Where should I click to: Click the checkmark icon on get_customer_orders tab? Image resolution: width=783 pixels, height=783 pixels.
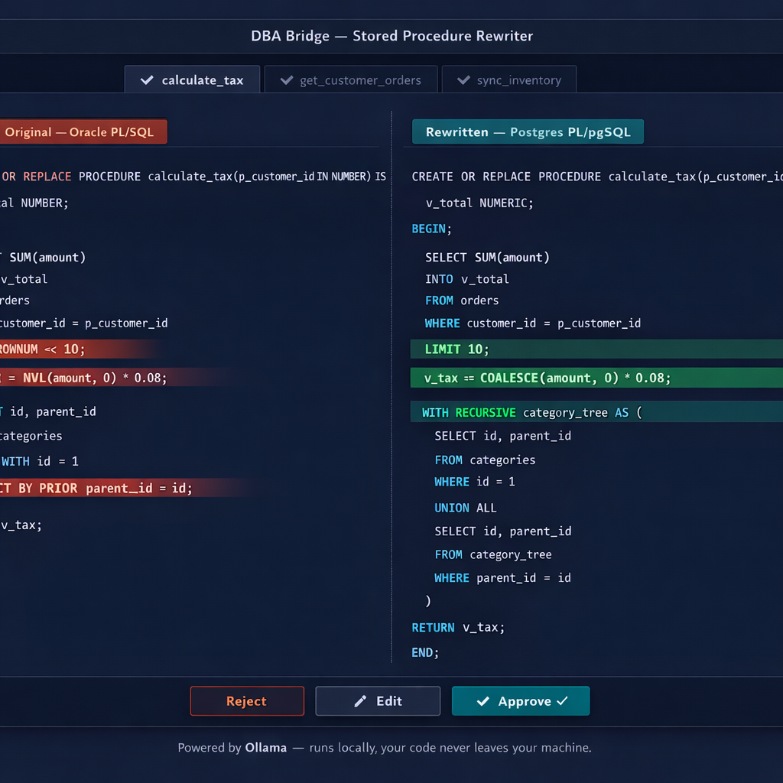[x=288, y=80]
